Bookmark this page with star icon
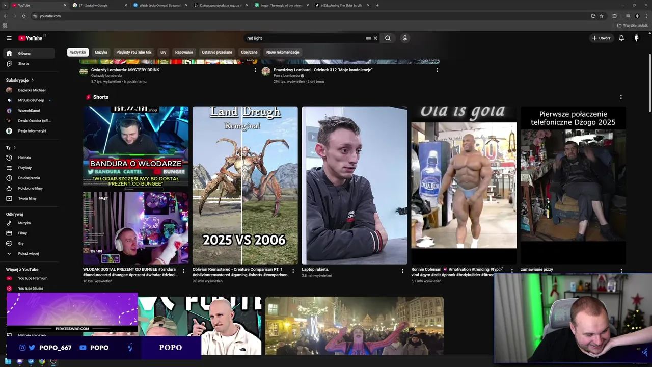Viewport: 652px width, 367px height. point(602,16)
